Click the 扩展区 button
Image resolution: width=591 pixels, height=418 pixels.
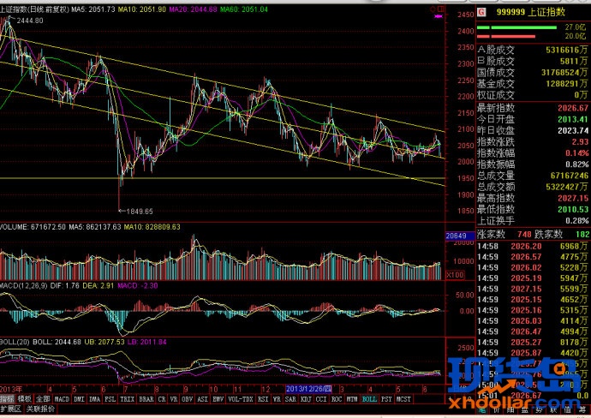click(x=9, y=410)
